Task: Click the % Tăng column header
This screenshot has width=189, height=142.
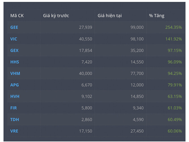Action: pyautogui.click(x=156, y=16)
